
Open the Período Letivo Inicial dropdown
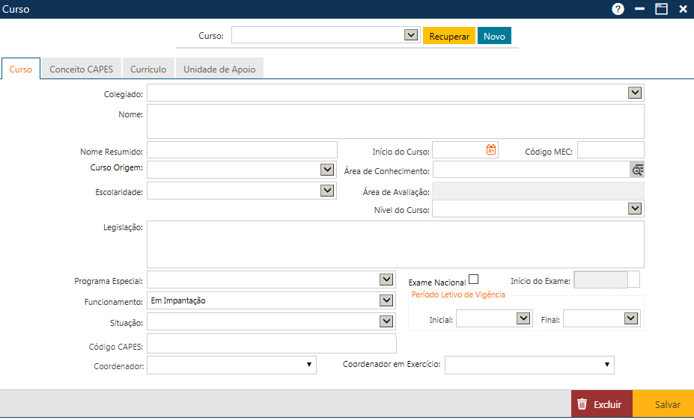523,318
